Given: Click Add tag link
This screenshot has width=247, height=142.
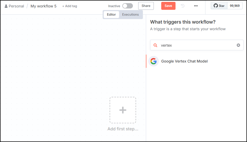Looking at the screenshot, I should (x=70, y=6).
